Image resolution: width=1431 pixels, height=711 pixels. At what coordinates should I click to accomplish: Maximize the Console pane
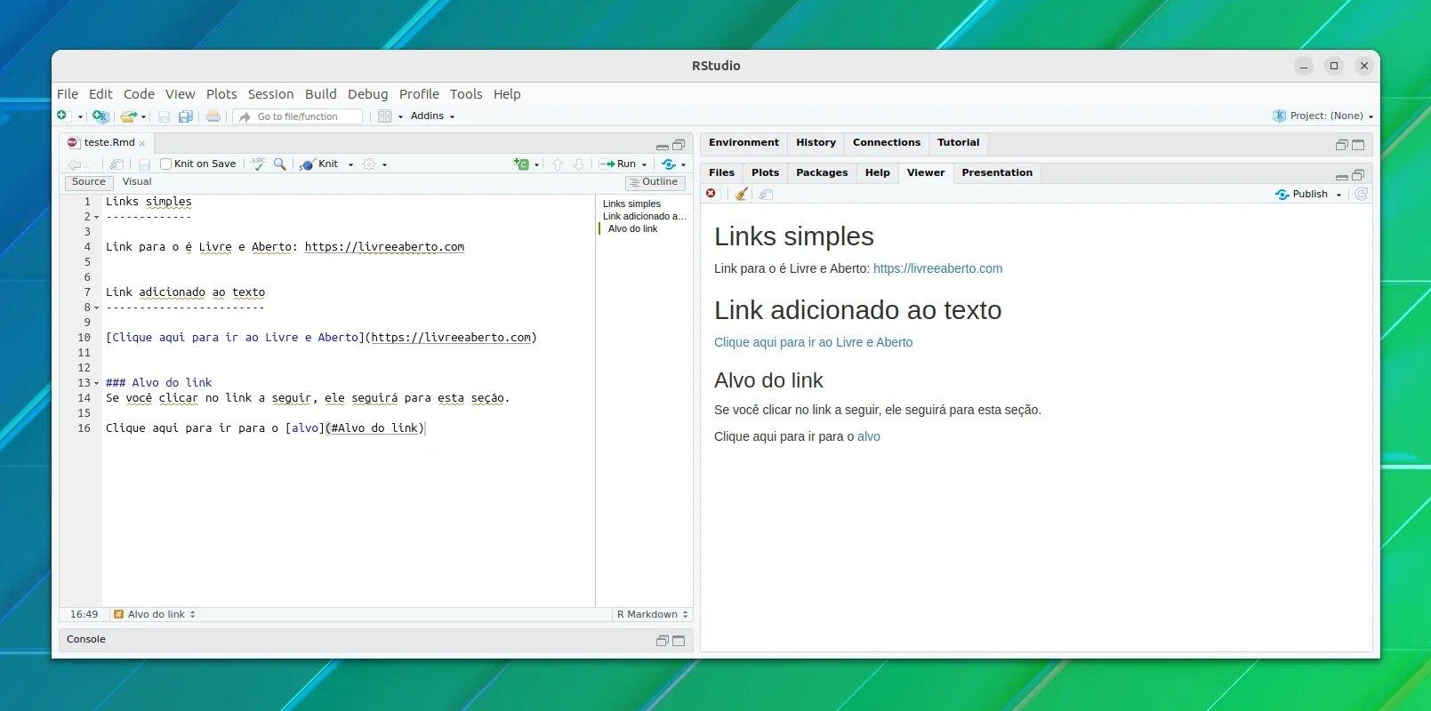click(x=679, y=641)
